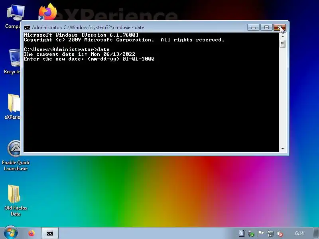Screen dimensions: 319x239
Task: Click the green shield tray icon
Action: pos(251,233)
